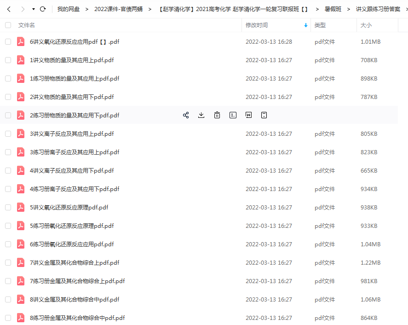Sort files by 修改时间 column header
The image size is (408, 325).
point(257,25)
